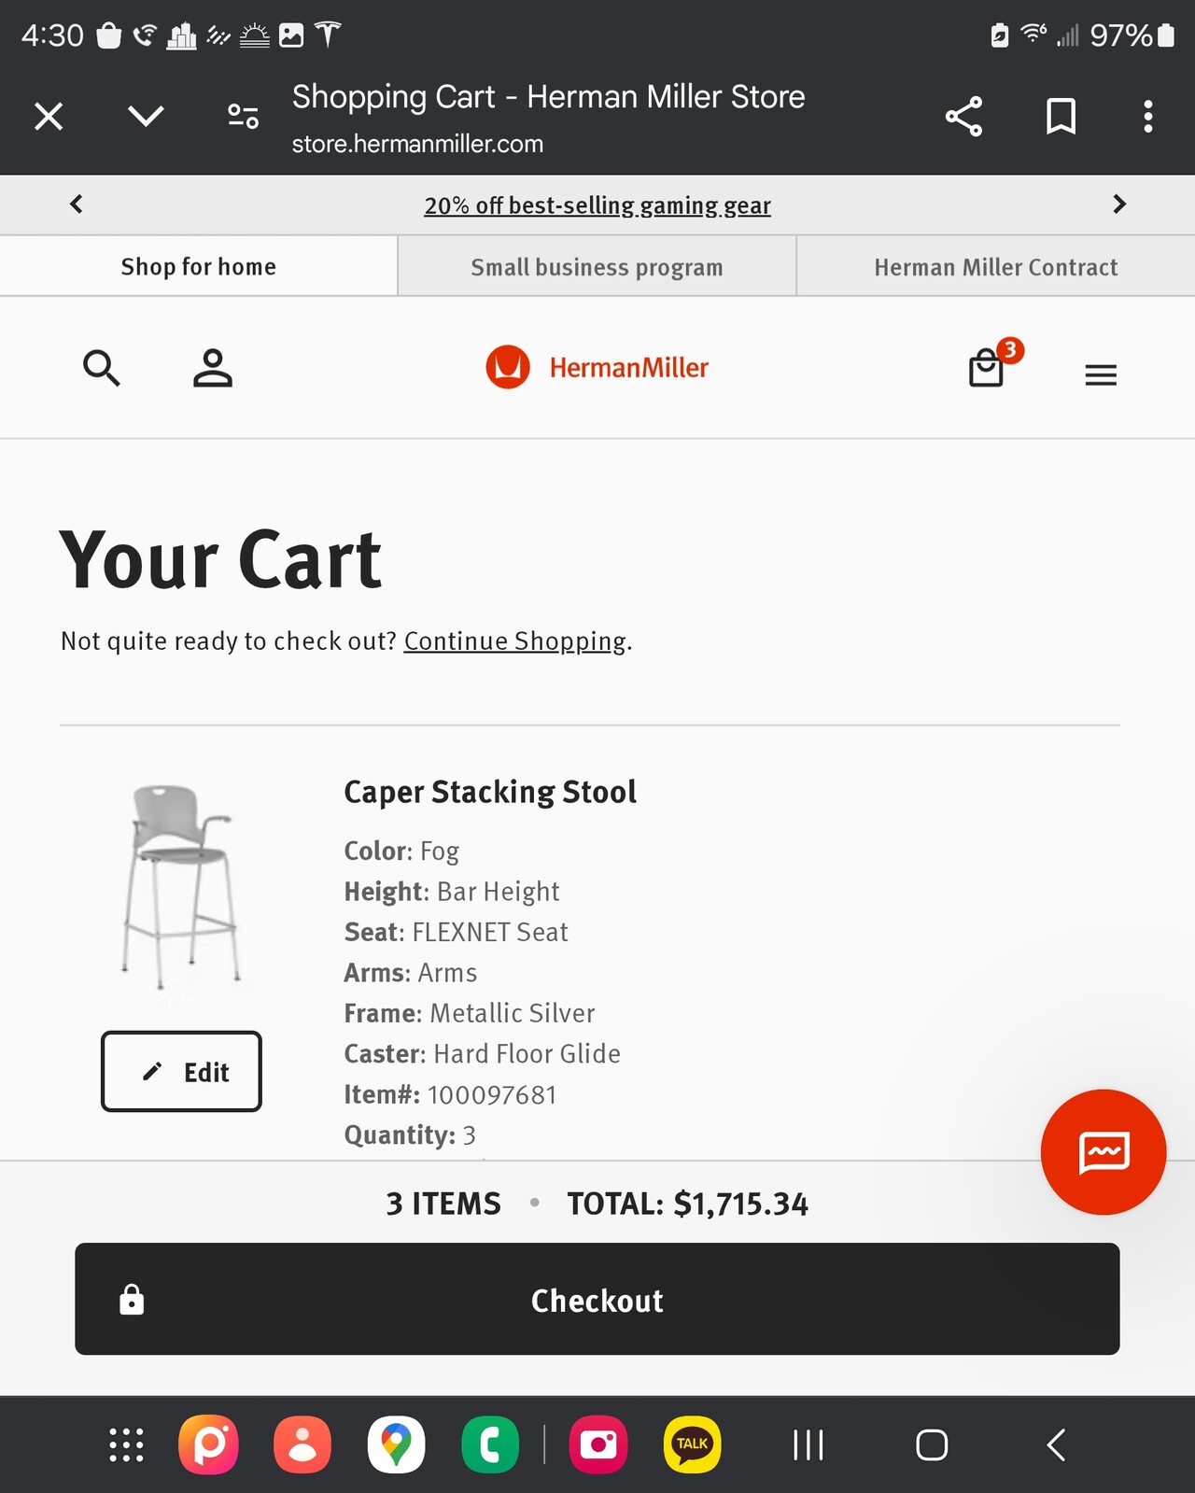Open the Caper Stacking Stool product thumbnail
The width and height of the screenshot is (1195, 1493).
pos(181,887)
